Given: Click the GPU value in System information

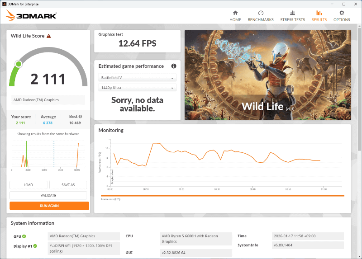Looking at the screenshot, I should point(84,236).
